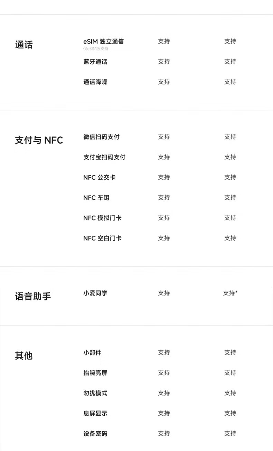Click the 其他 section heading
This screenshot has height=451, width=273.
coord(24,356)
